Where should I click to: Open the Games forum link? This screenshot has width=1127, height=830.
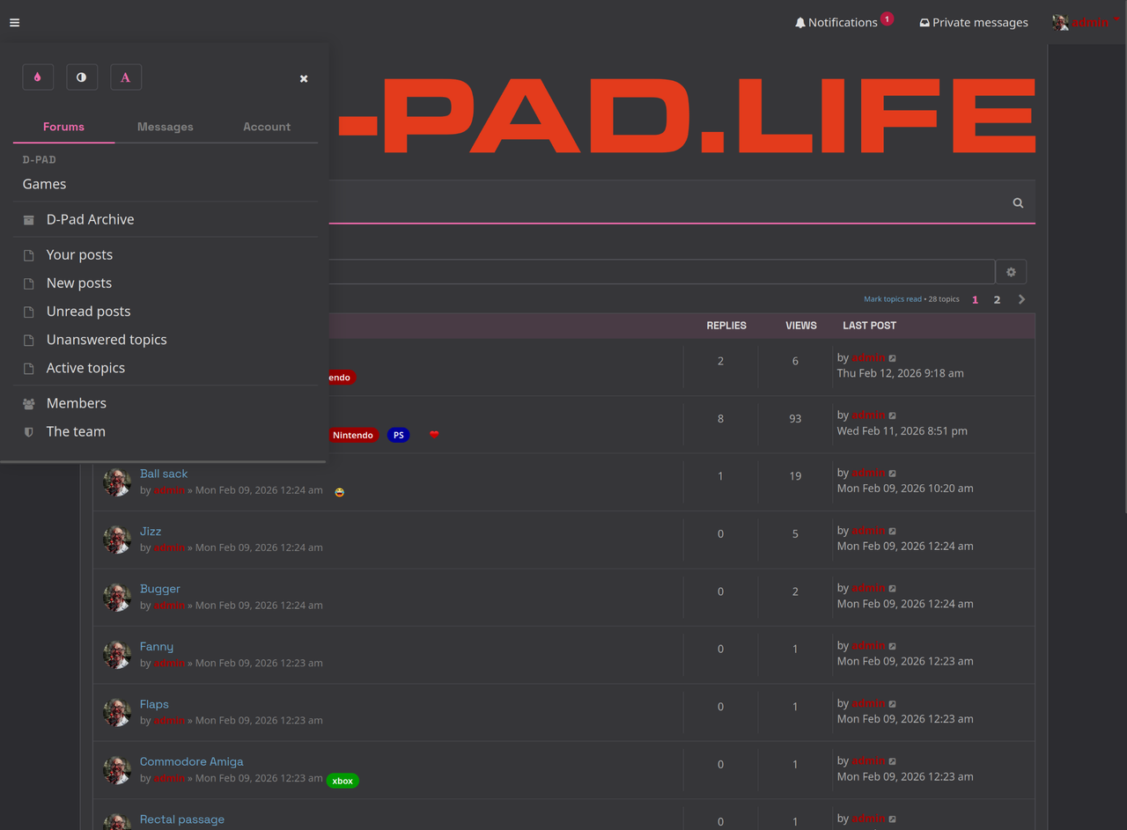[44, 184]
